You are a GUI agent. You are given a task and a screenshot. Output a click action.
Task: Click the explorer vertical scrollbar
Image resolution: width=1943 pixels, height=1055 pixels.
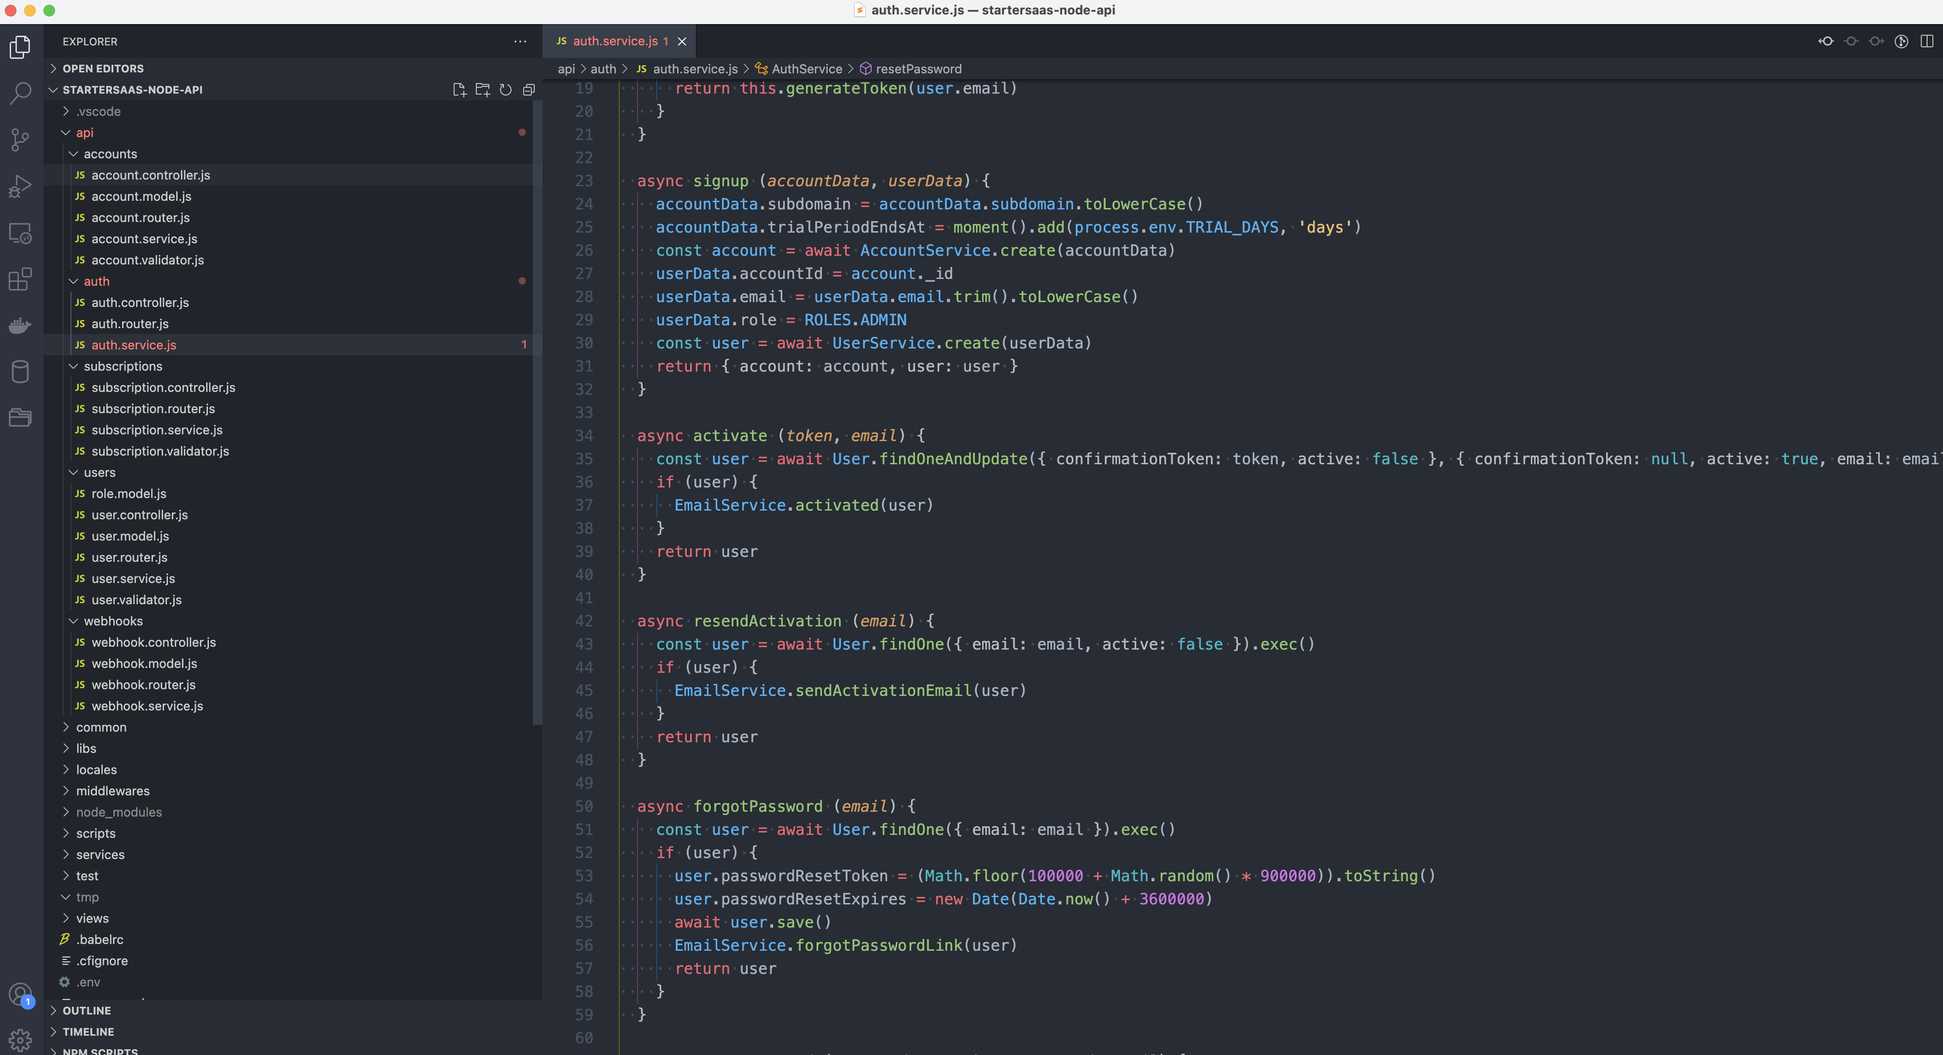tap(537, 413)
